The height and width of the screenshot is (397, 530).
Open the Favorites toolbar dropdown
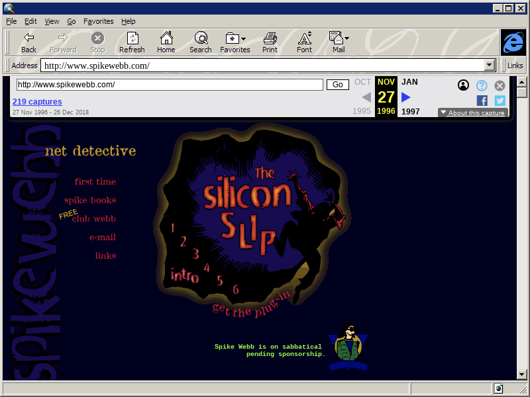point(235,42)
